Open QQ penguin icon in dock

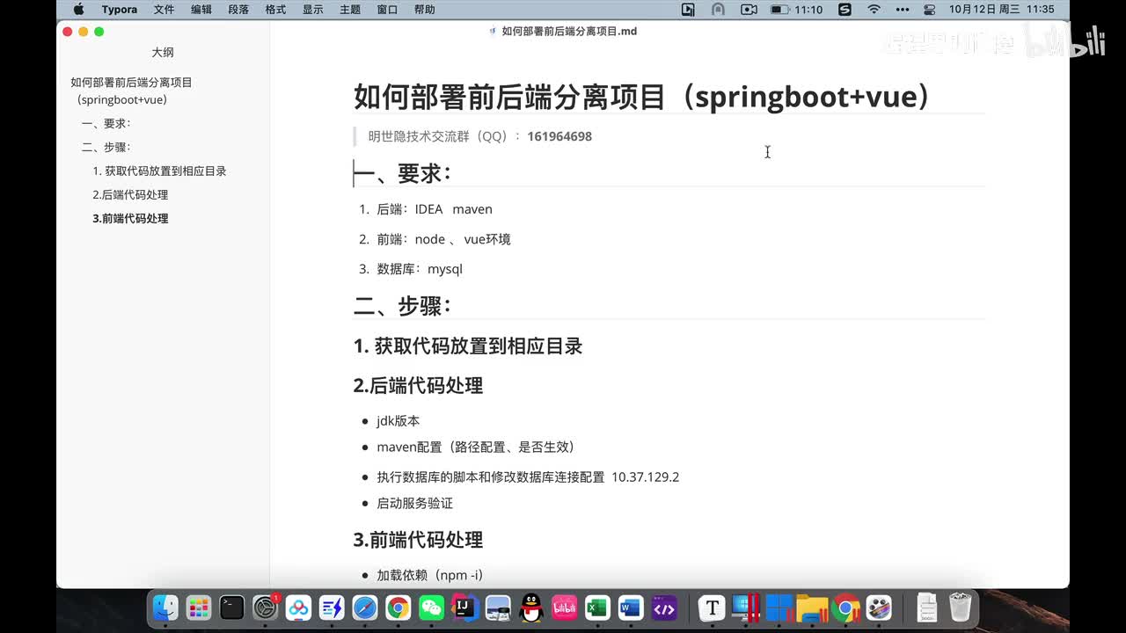coord(531,608)
